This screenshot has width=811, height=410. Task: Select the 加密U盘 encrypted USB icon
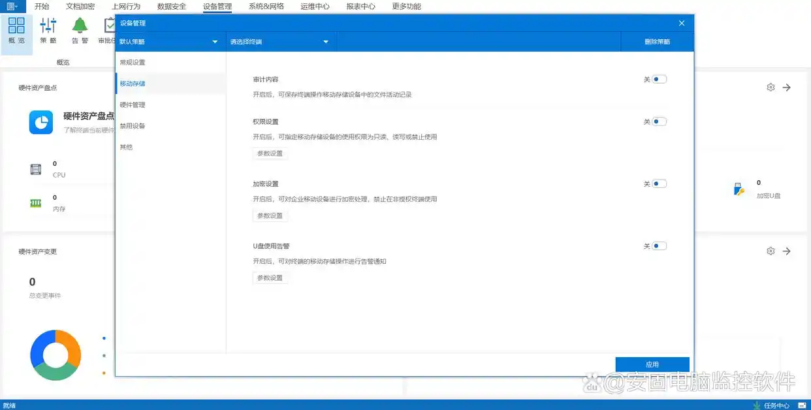click(x=739, y=189)
